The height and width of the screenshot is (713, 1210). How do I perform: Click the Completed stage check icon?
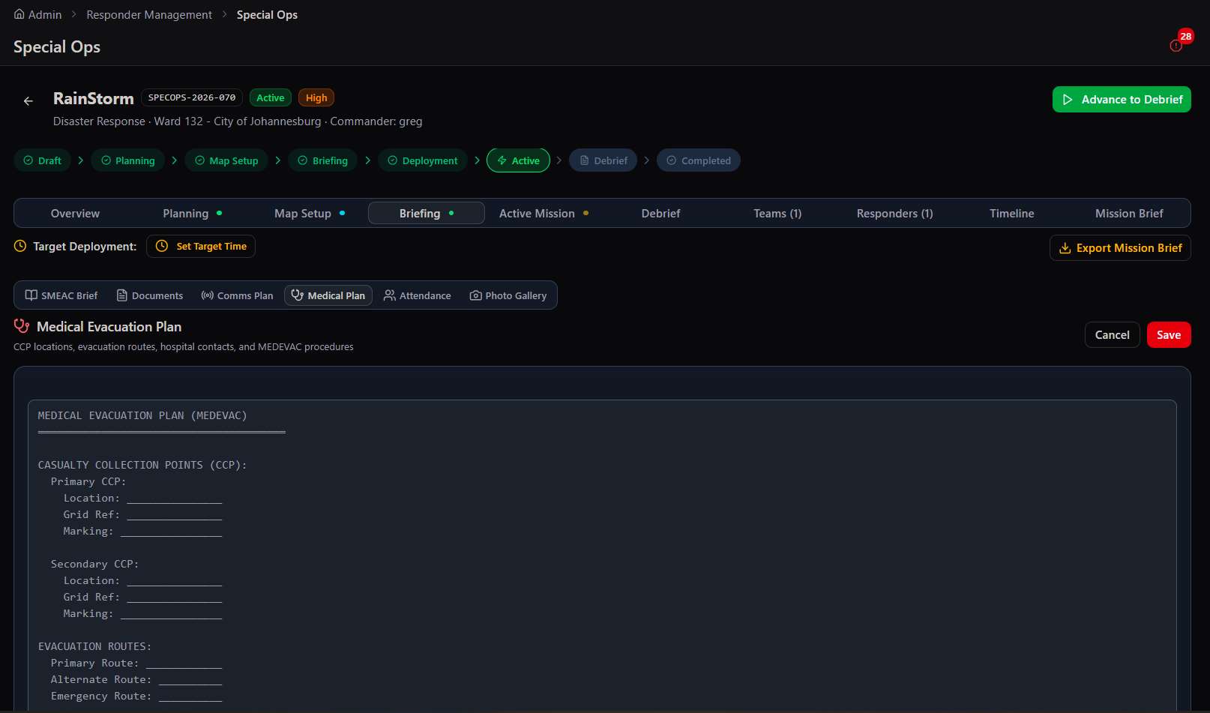coord(672,160)
